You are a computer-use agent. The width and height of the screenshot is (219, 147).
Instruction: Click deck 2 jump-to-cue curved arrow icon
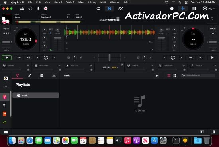tap(200, 58)
